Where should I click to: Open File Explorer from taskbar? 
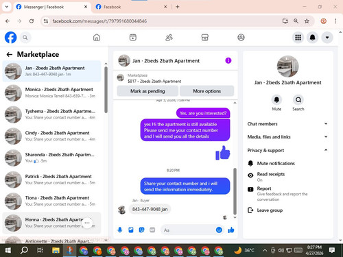(x=56, y=250)
